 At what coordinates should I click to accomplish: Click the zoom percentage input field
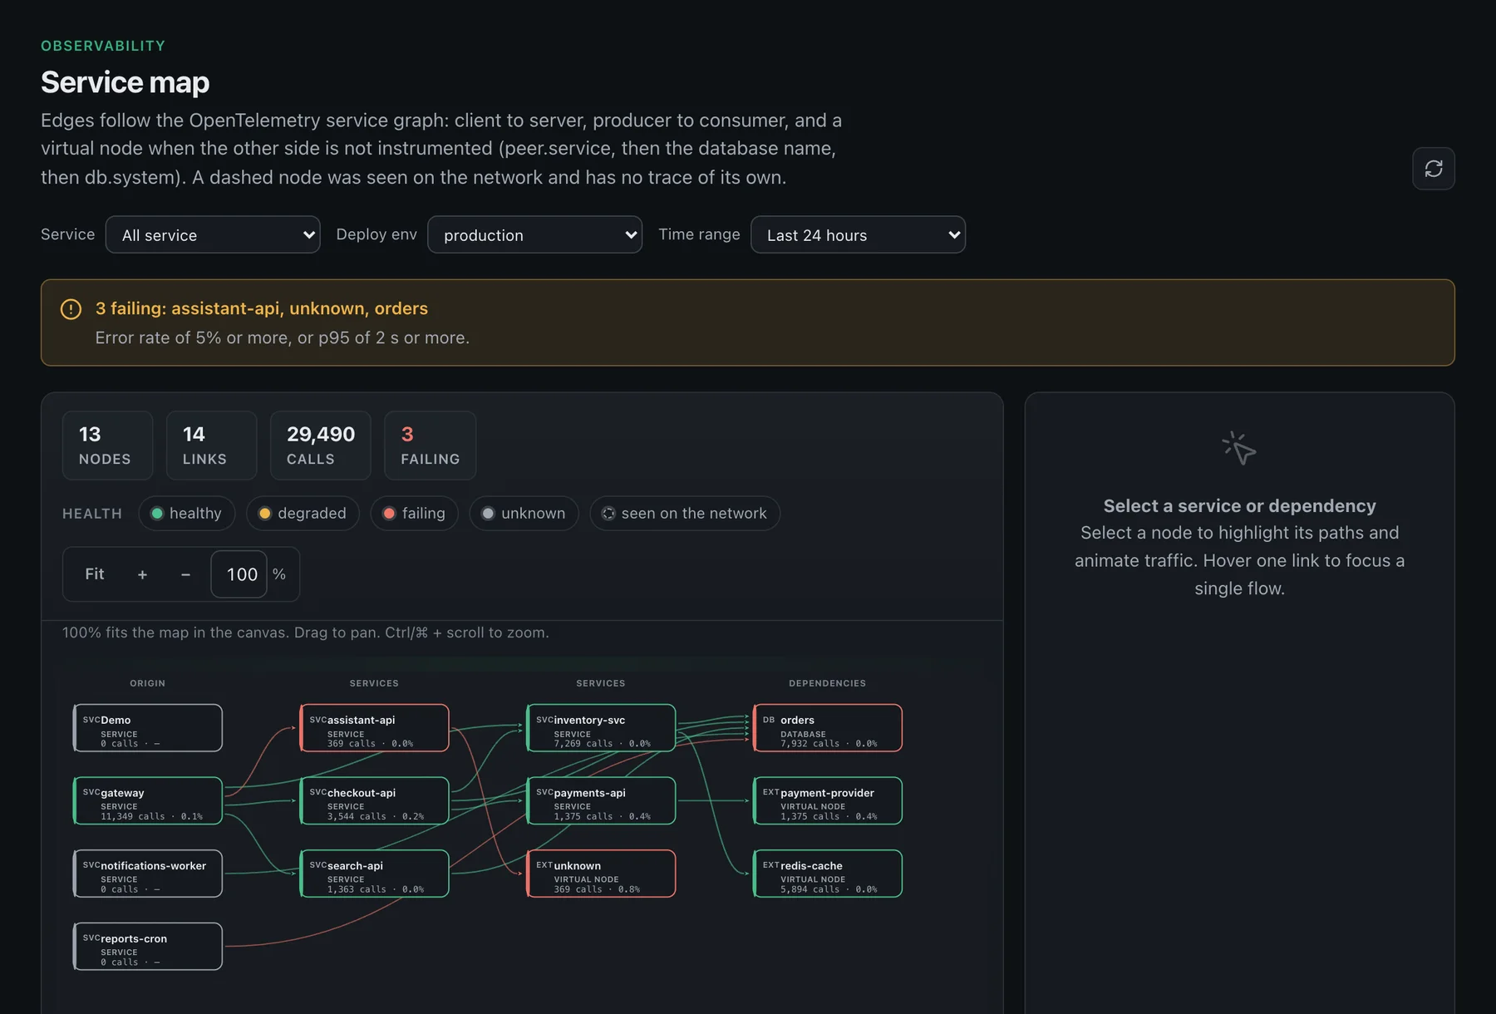click(239, 574)
